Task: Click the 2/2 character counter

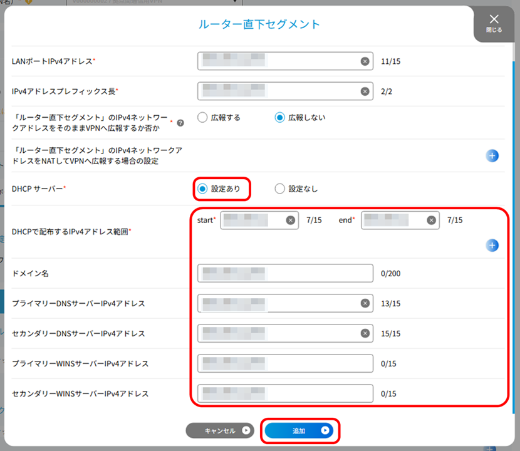Action: pos(387,91)
